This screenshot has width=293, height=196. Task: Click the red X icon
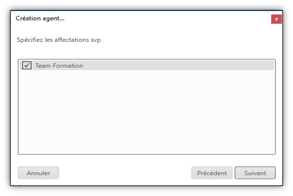[x=277, y=19]
